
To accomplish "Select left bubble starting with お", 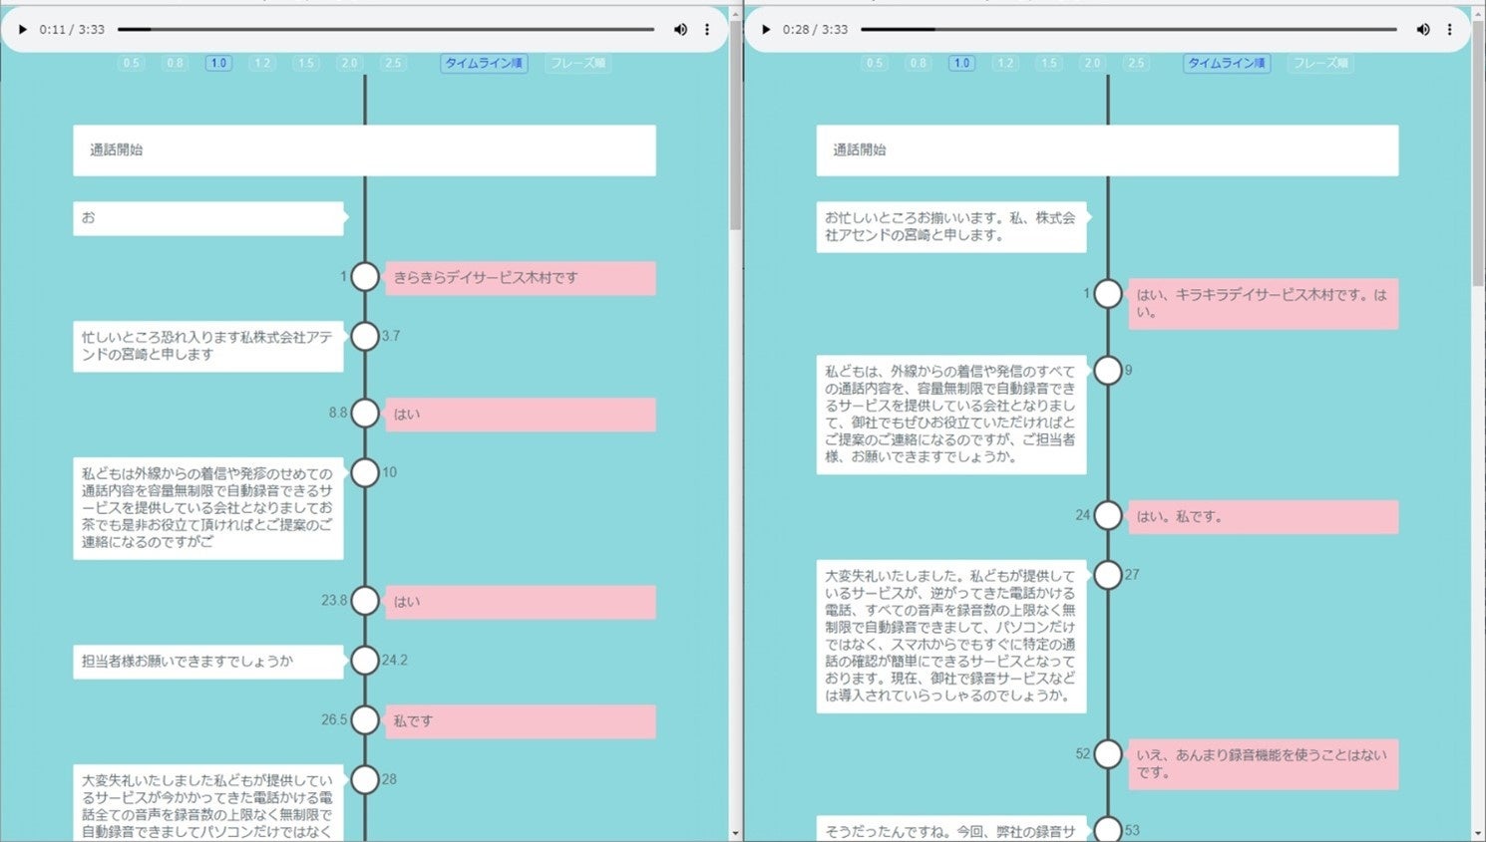I will (x=208, y=218).
